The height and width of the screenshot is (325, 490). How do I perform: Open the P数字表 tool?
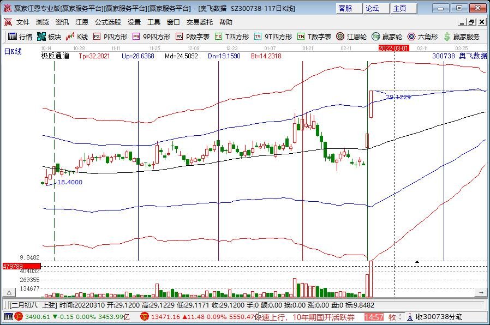[x=193, y=37]
